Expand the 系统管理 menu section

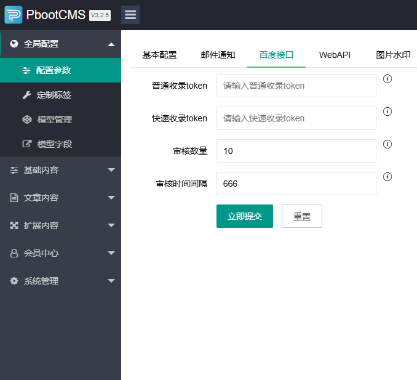pos(60,281)
